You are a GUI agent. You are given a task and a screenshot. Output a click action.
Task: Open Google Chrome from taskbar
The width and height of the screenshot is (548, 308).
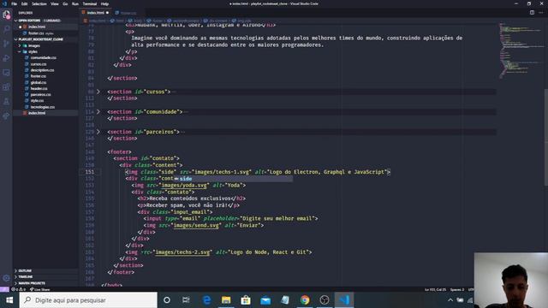pos(305,300)
